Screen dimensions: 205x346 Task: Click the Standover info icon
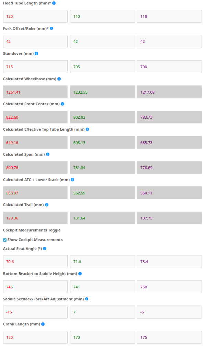point(36,53)
